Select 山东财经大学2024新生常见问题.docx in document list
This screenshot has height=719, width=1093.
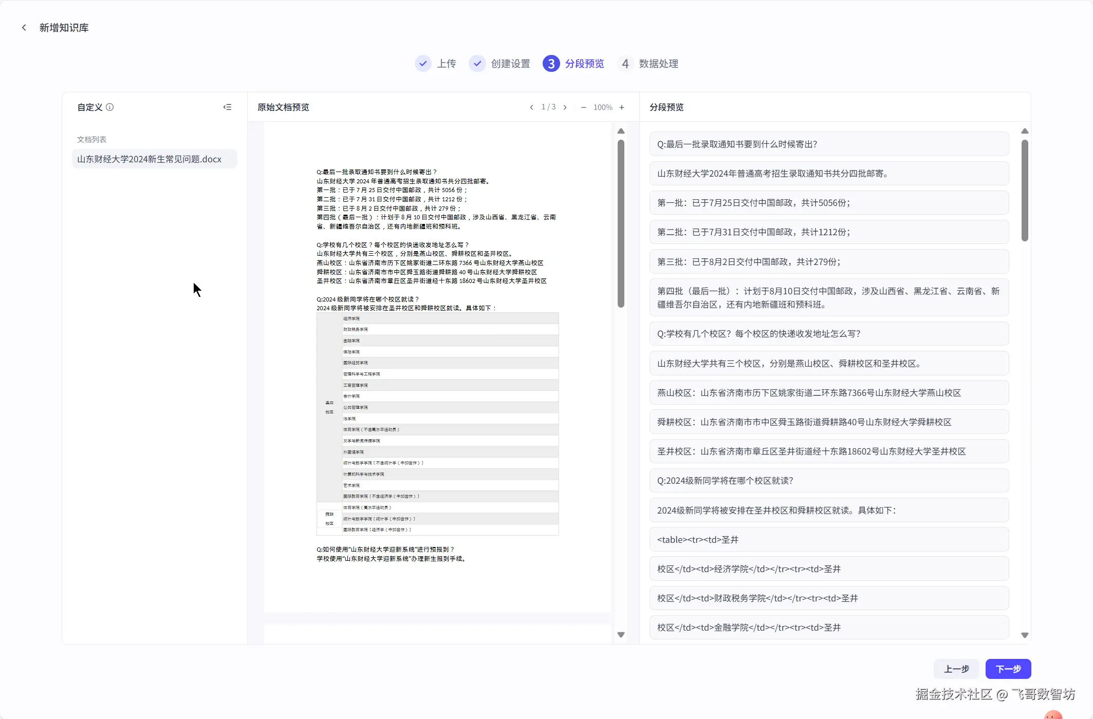[155, 159]
